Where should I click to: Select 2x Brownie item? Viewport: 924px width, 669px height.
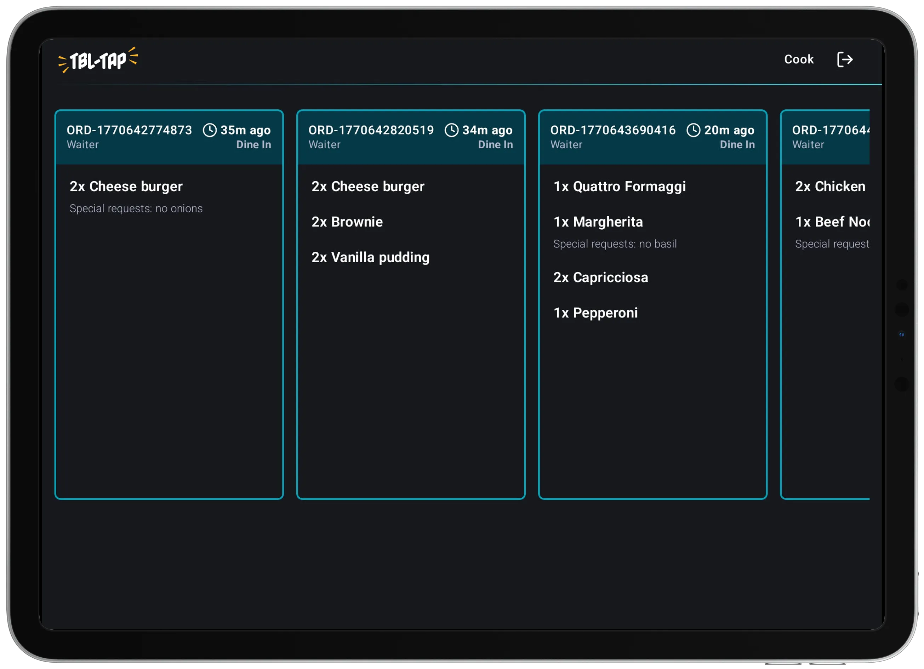coord(347,222)
